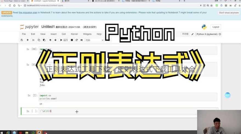
Task: Open the Widgets menu
Action: pyautogui.click(x=87, y=34)
